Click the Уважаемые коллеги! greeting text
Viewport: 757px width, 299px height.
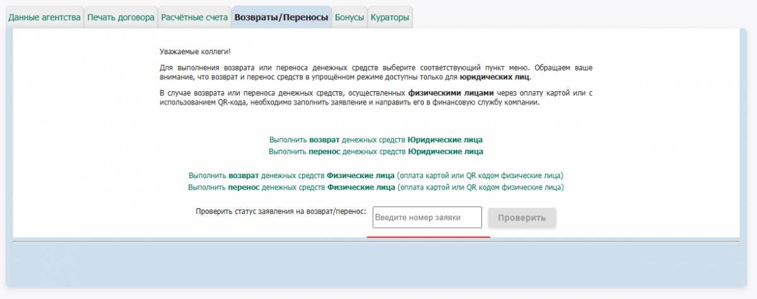pos(191,51)
